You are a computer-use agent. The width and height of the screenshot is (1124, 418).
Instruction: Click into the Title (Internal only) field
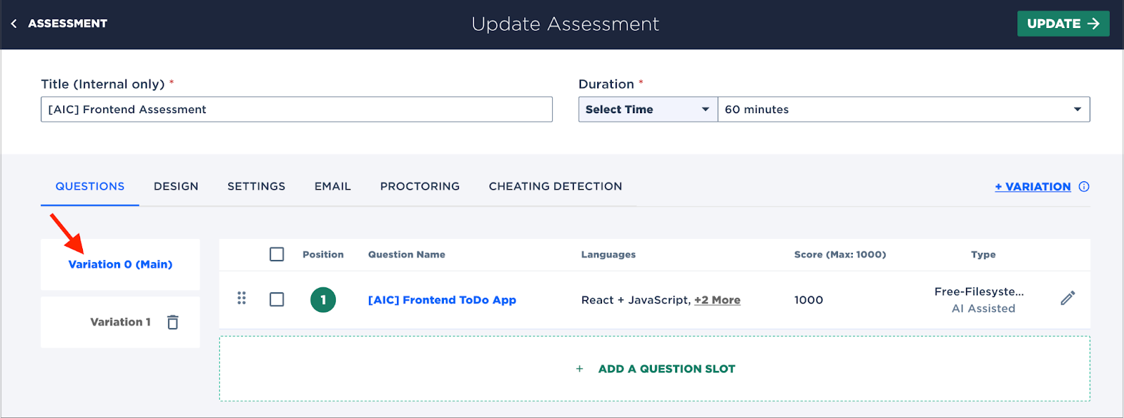[296, 110]
